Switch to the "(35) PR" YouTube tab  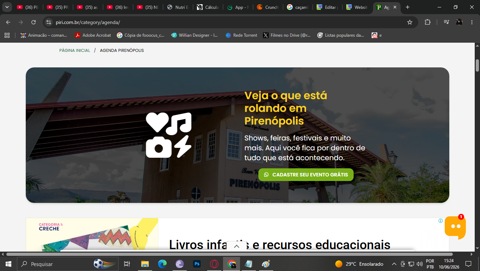tap(58, 7)
